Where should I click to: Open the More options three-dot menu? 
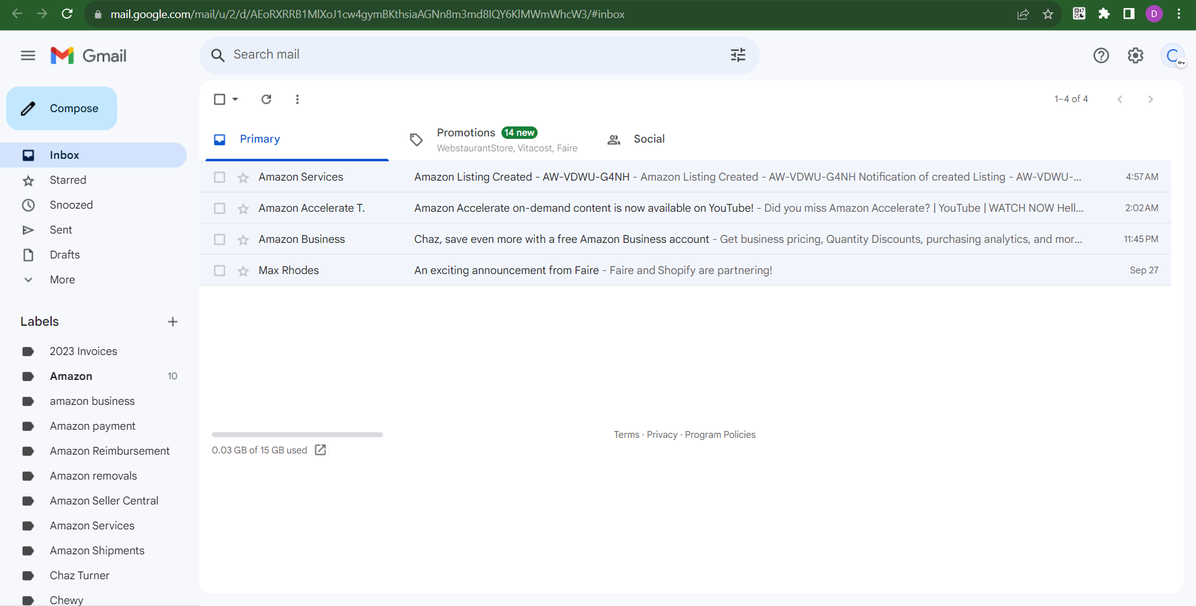[297, 99]
